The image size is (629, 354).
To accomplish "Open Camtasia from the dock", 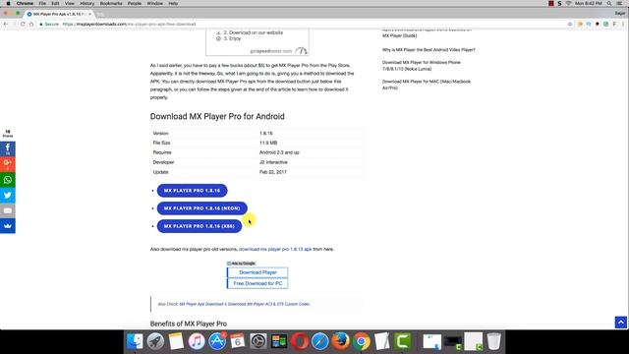I will tap(402, 341).
